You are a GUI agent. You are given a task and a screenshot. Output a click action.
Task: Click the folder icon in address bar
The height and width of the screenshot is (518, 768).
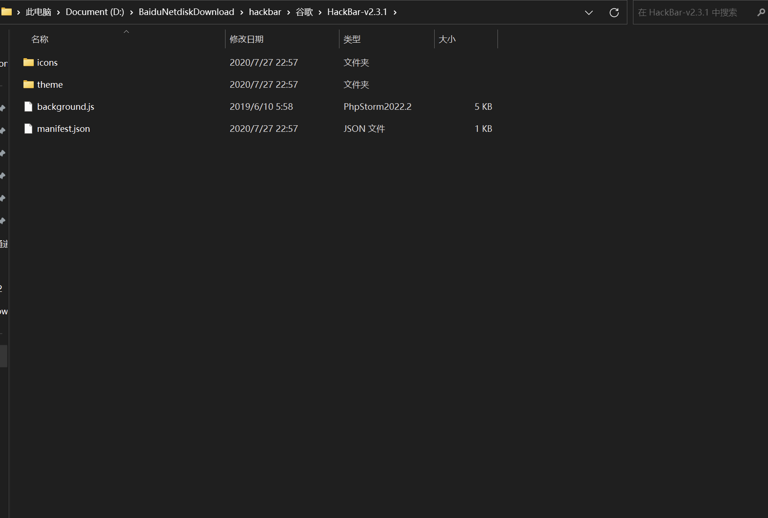click(x=7, y=12)
